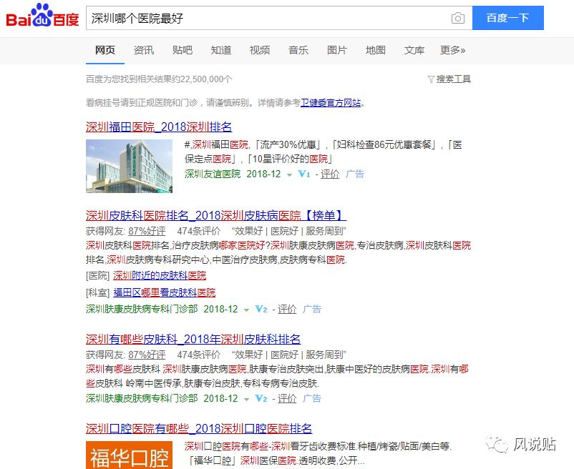Click 474条评价 under 深圳皮肤科医院排名 result
Screen dimensions: 574x469
[199, 231]
